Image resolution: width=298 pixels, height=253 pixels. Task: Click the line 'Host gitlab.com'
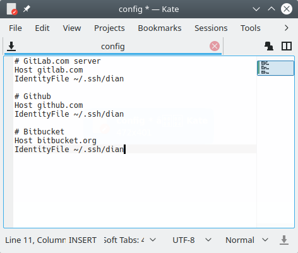[x=49, y=70]
